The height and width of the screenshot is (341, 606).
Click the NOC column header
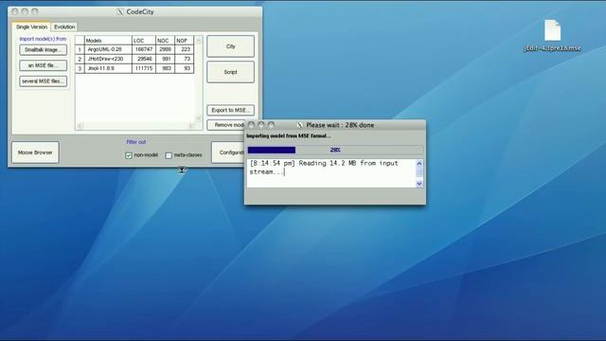pyautogui.click(x=165, y=40)
